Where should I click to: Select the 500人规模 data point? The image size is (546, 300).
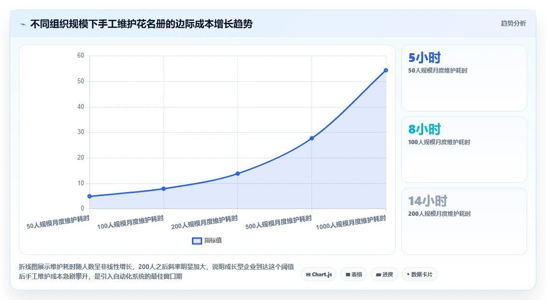(x=311, y=138)
